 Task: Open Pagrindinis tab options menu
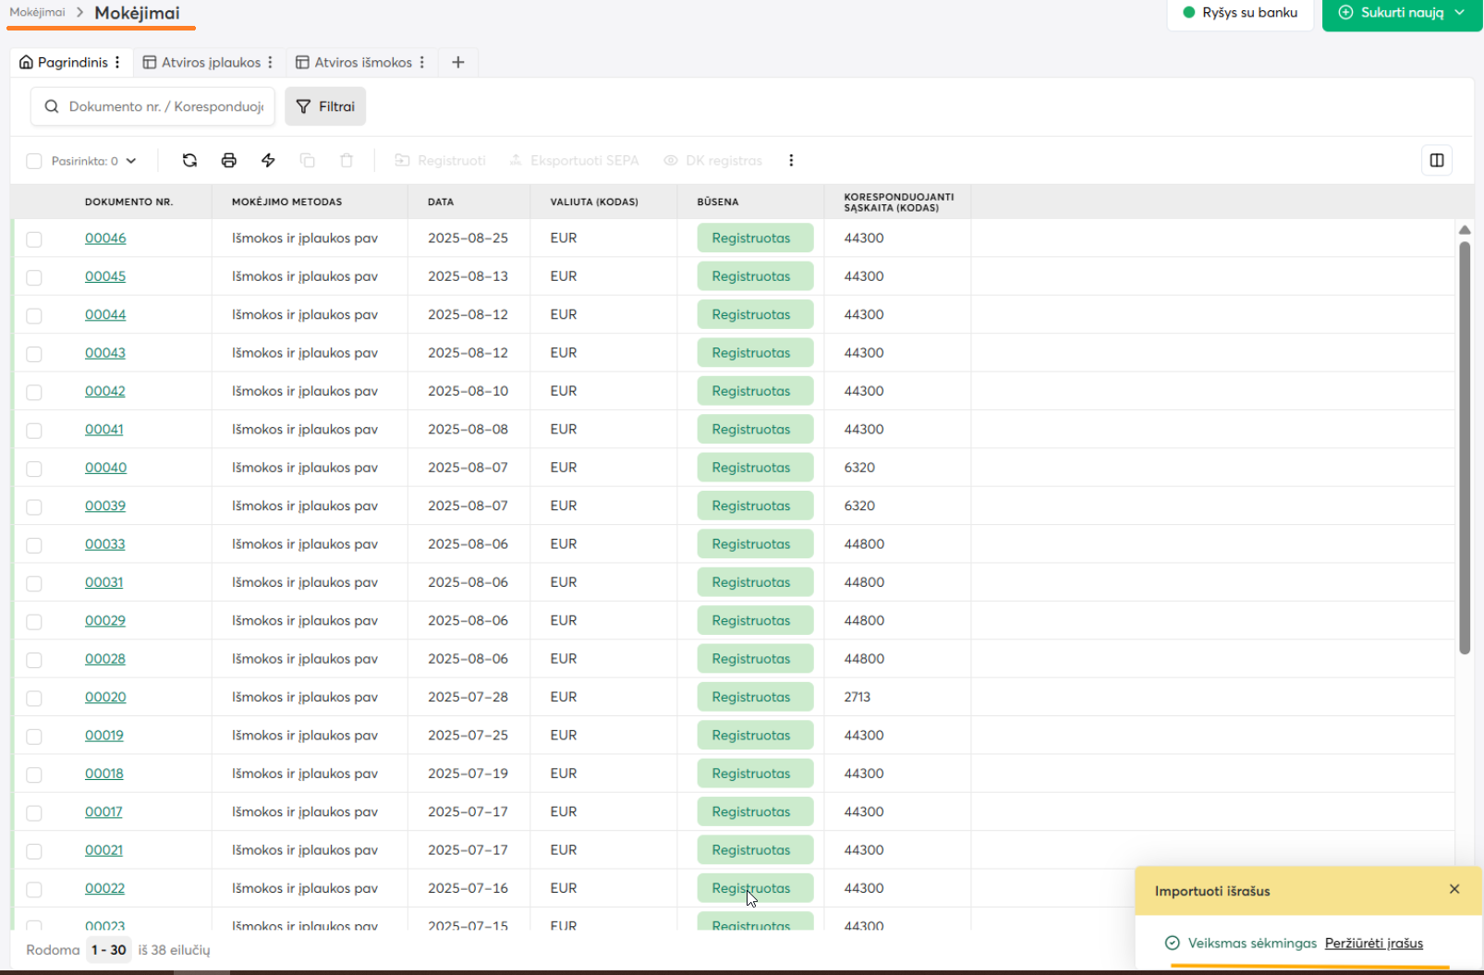pyautogui.click(x=117, y=63)
